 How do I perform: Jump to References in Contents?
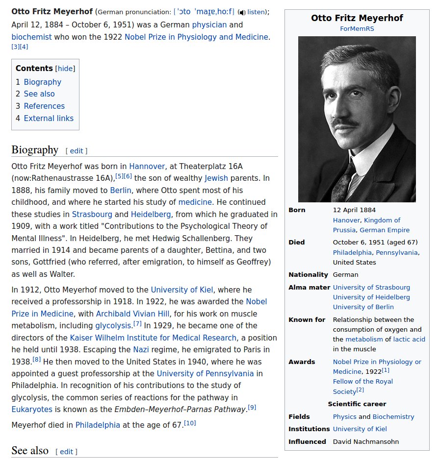coord(44,106)
